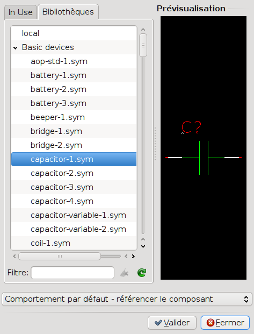254x334 pixels.
Task: Select the Bibliothèques tab
Action: [68, 12]
